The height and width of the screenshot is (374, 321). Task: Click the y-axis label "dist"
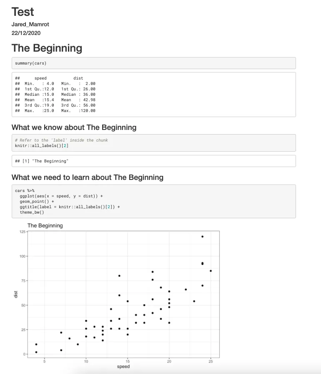click(x=16, y=294)
